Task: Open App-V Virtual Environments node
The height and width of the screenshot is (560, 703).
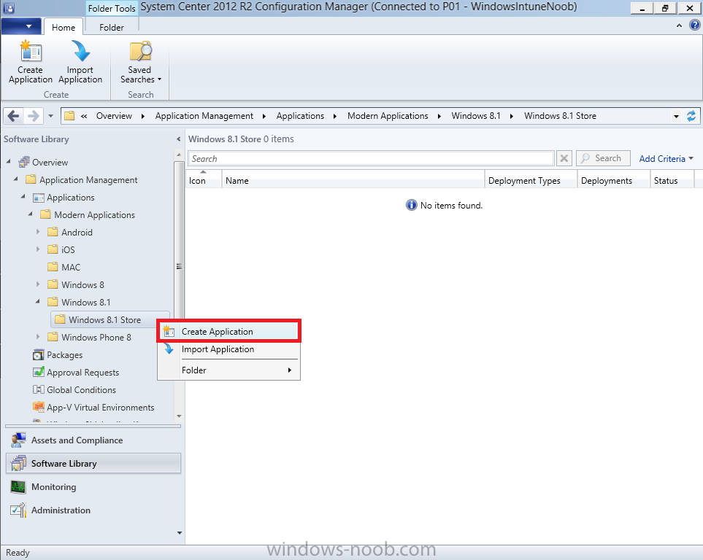Action: tap(101, 407)
